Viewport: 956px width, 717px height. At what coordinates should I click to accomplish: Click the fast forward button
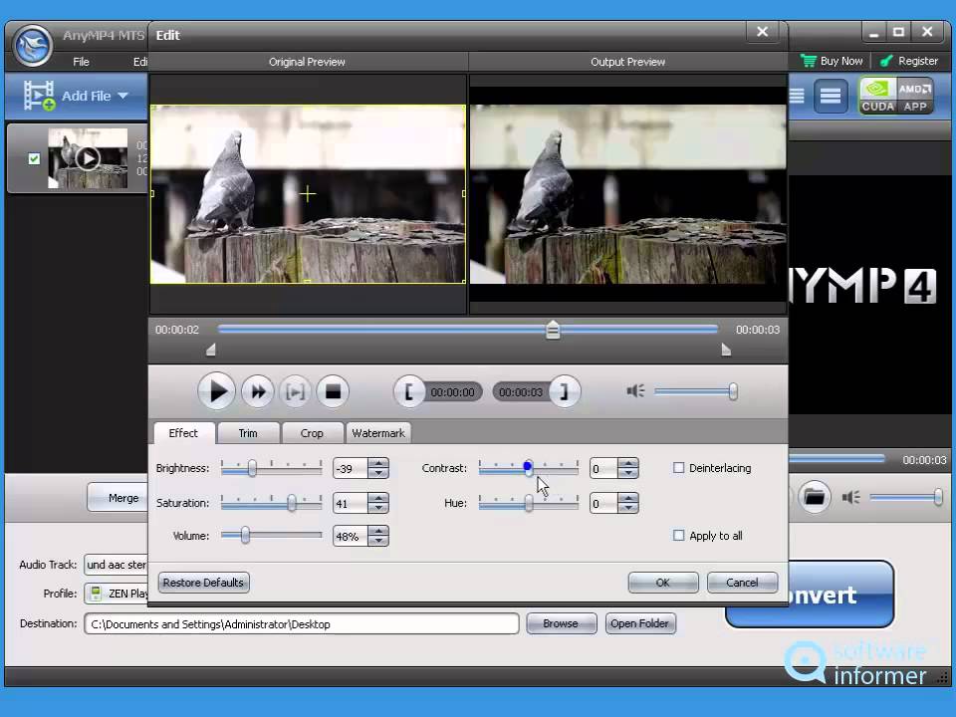click(x=258, y=391)
